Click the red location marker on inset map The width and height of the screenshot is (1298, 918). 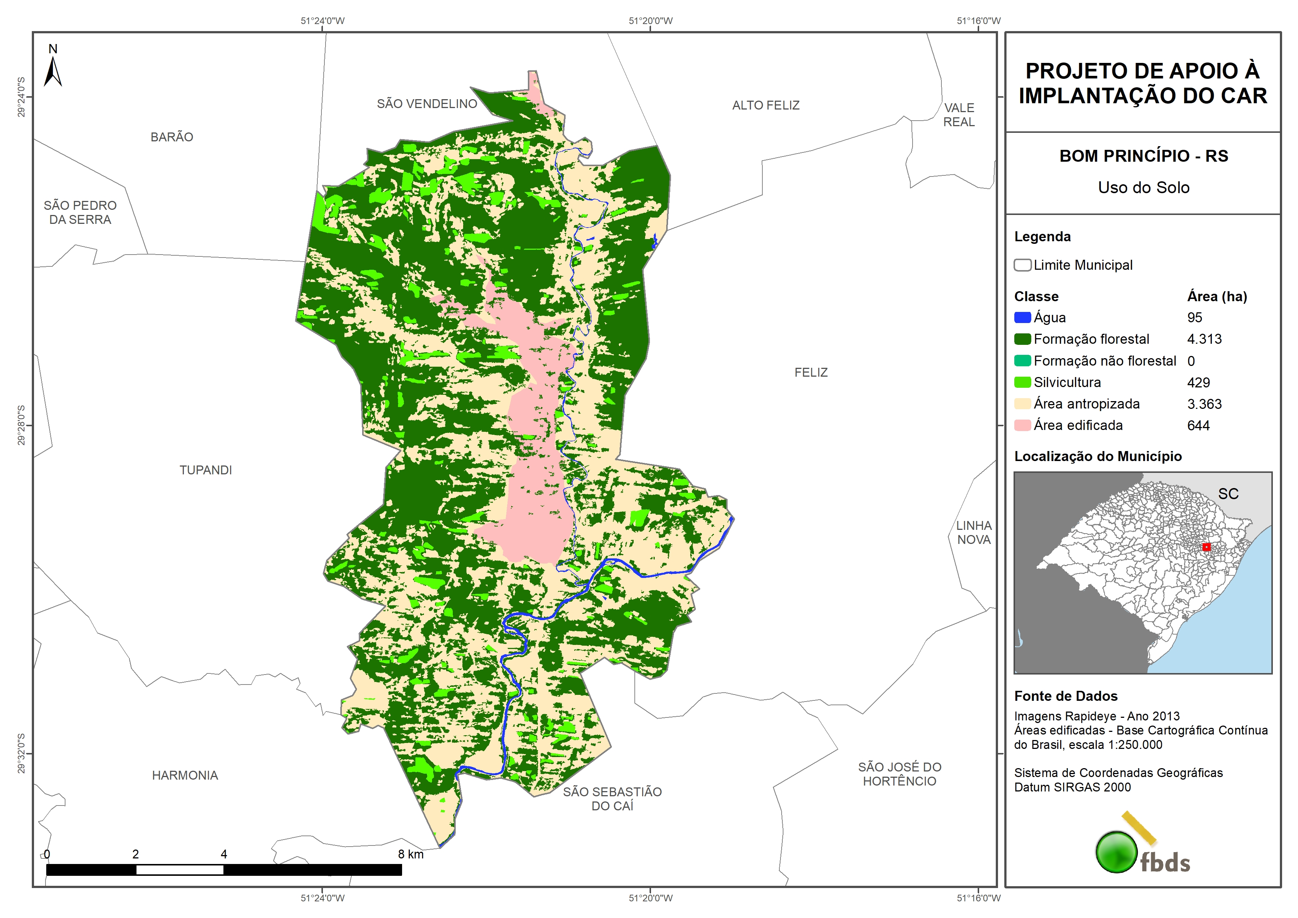coord(1206,547)
